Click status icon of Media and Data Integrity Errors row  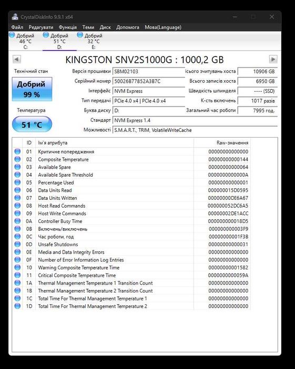pyautogui.click(x=17, y=252)
